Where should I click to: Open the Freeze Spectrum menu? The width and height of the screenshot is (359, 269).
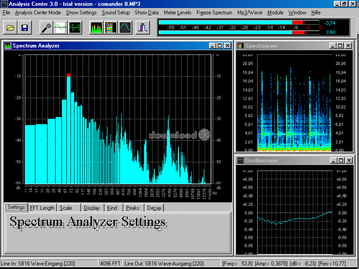coord(214,13)
